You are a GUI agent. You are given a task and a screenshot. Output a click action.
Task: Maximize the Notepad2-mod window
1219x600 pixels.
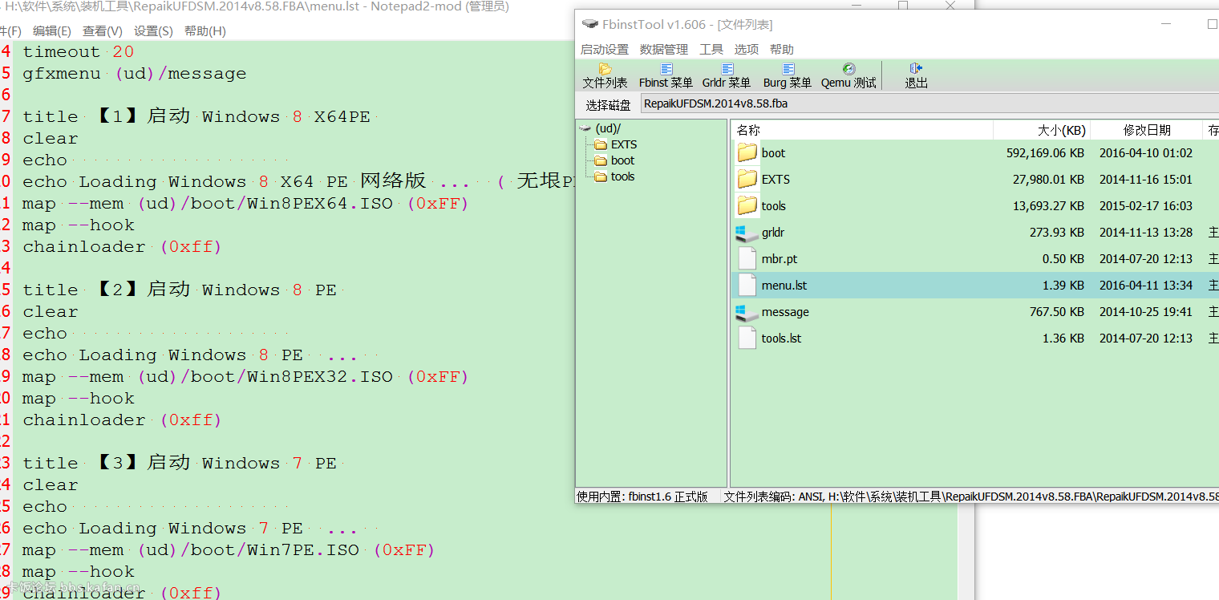903,5
